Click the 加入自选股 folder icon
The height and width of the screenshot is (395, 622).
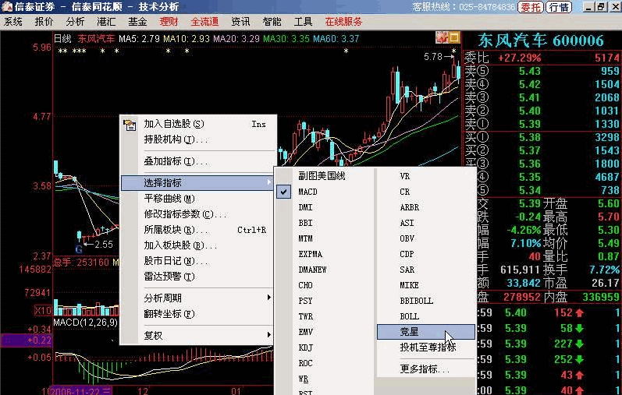130,125
